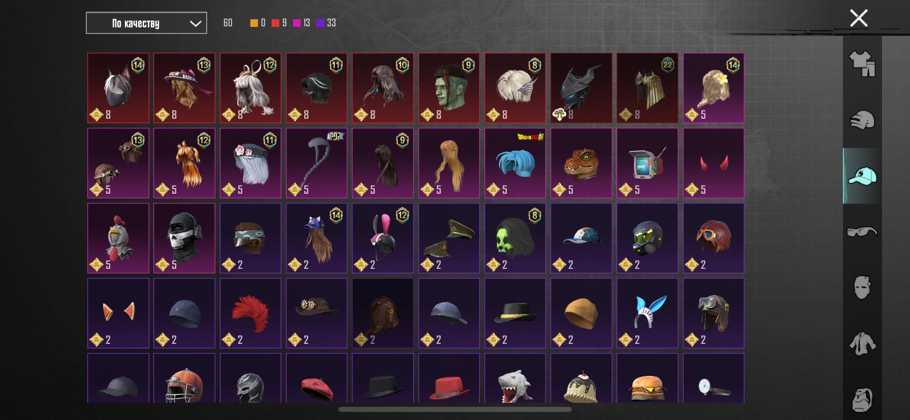Open the sunglasses category icon
This screenshot has width=910, height=420.
[x=862, y=232]
